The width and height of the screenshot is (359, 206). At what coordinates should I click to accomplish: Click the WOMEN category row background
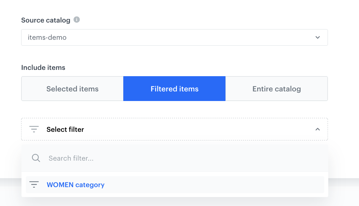215,185
